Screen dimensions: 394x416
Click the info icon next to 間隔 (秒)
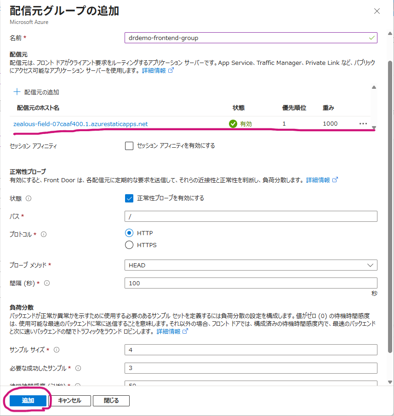(x=47, y=283)
